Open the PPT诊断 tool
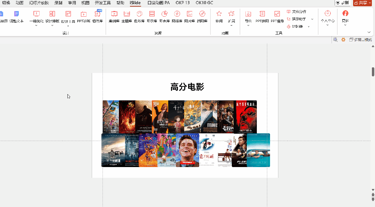 click(83, 17)
